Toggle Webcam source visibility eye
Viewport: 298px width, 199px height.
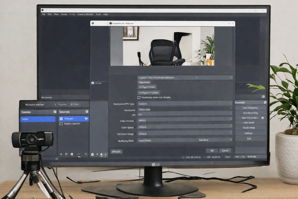[86, 119]
